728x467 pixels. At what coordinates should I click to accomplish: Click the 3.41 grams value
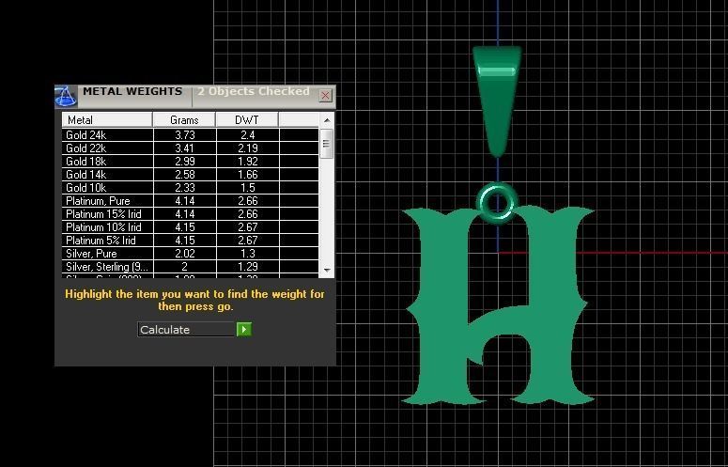185,148
